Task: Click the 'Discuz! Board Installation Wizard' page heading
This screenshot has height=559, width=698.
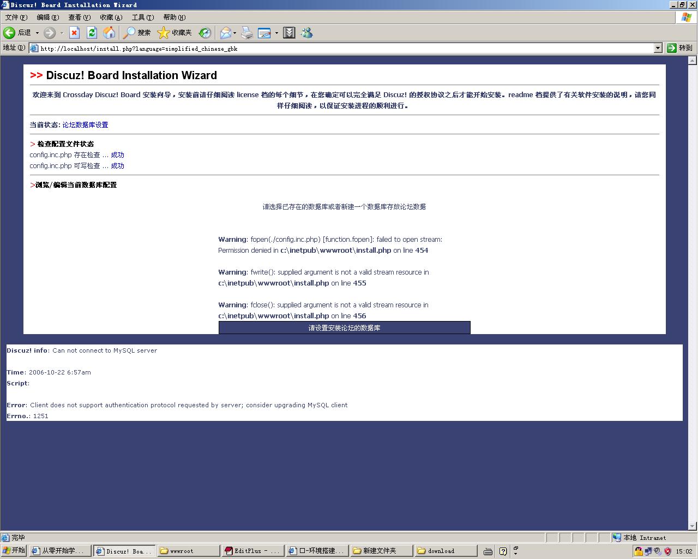Action: pyautogui.click(x=131, y=75)
